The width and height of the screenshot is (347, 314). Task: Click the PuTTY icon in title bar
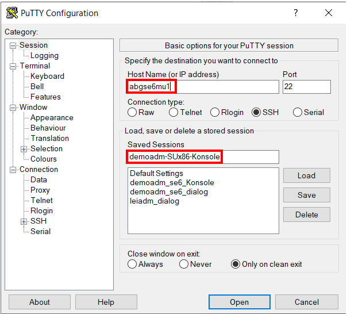(x=11, y=13)
